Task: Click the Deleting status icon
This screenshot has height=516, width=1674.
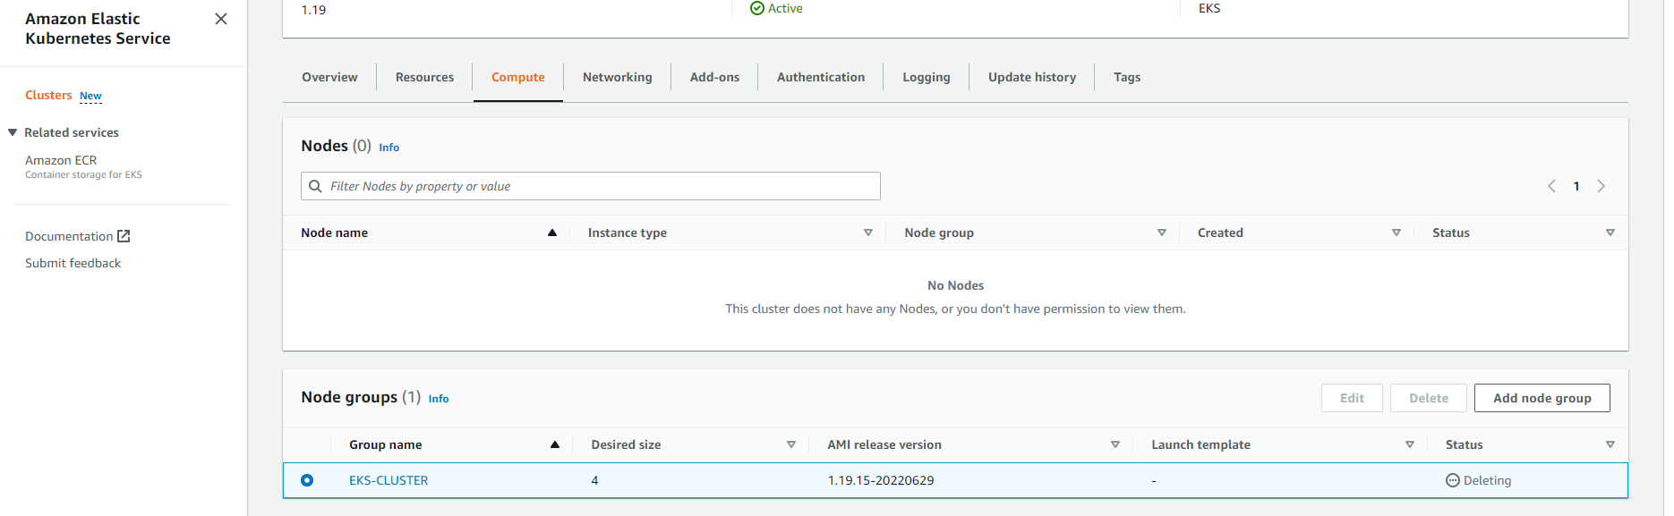Action: coord(1453,480)
